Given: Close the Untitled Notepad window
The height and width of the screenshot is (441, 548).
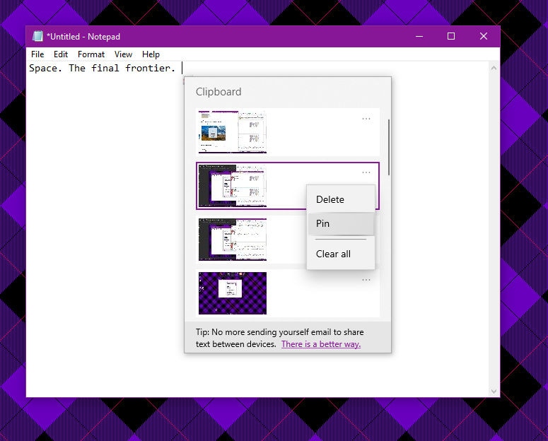Looking at the screenshot, I should [x=484, y=37].
